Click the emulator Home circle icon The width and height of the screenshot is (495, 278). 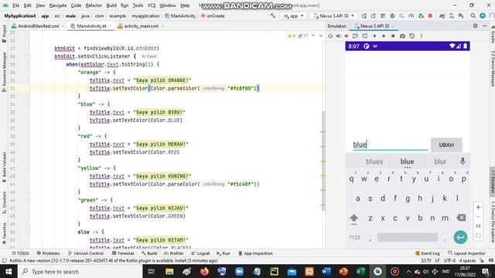point(384,36)
